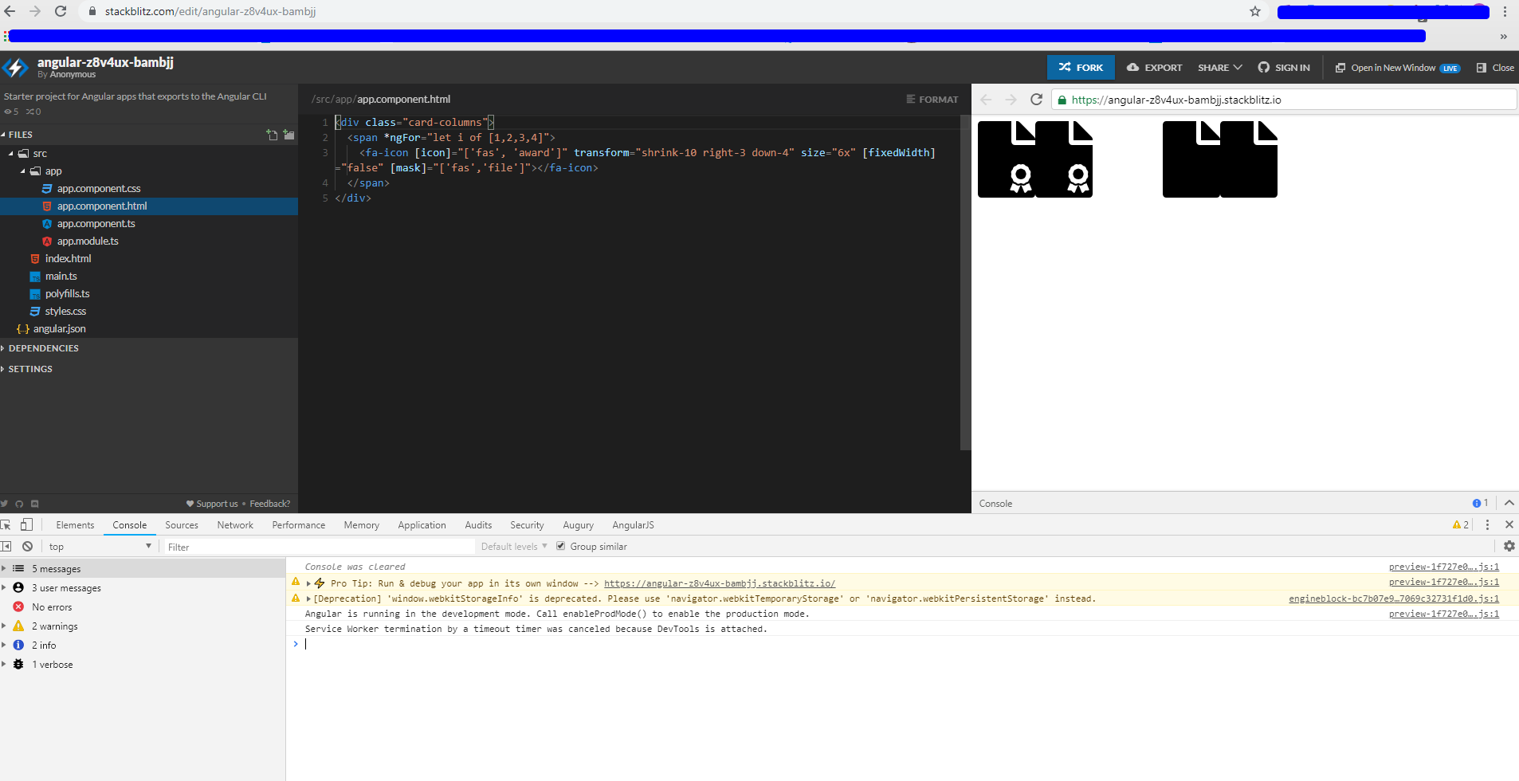Open DevTools settings gear

coord(1509,546)
